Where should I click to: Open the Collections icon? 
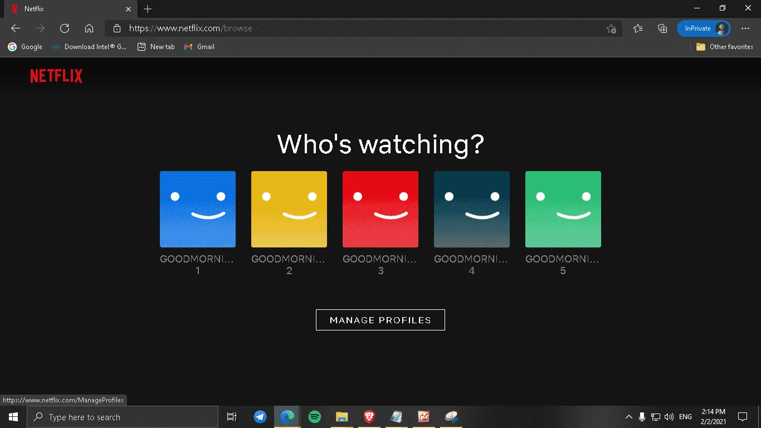pos(662,28)
